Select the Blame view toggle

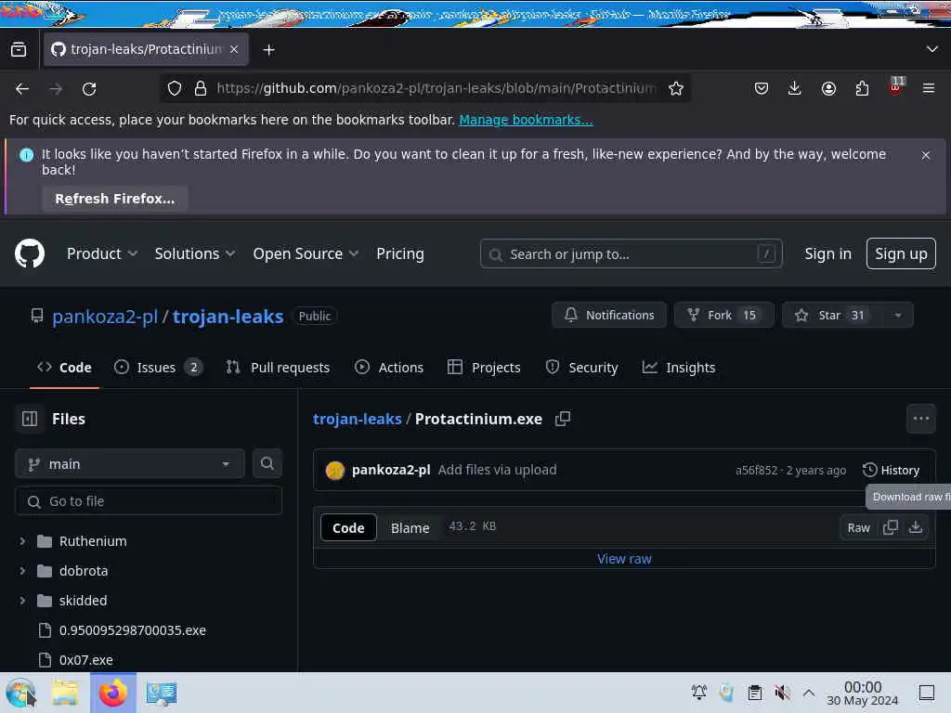[410, 528]
